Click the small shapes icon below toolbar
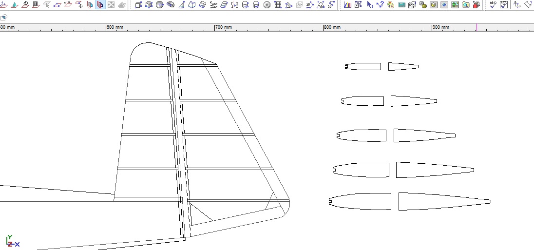534x250 pixels. 3,18
